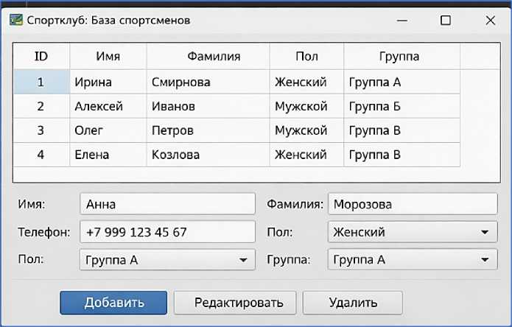Viewport: 512px width, 327px height.
Task: Sort by the ID column header
Action: pyautogui.click(x=41, y=57)
